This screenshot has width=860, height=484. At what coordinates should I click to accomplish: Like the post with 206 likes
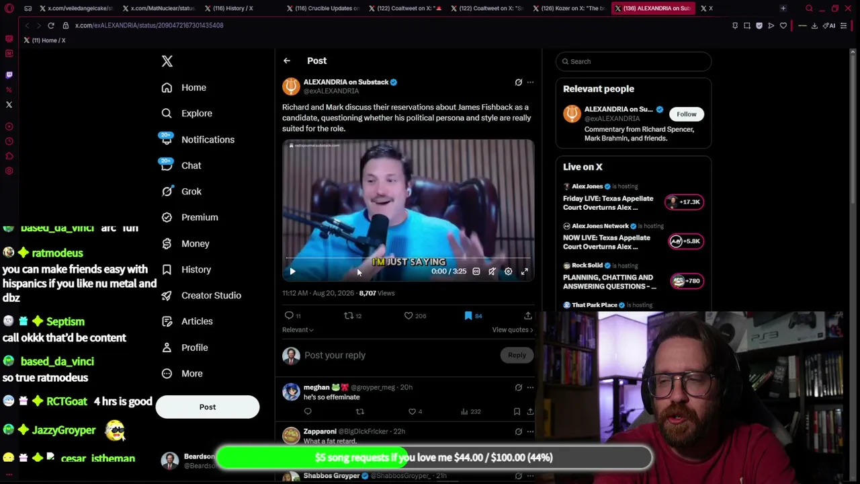click(x=408, y=315)
